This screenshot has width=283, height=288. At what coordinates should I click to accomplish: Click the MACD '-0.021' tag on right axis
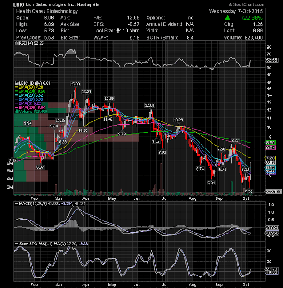[272, 228]
